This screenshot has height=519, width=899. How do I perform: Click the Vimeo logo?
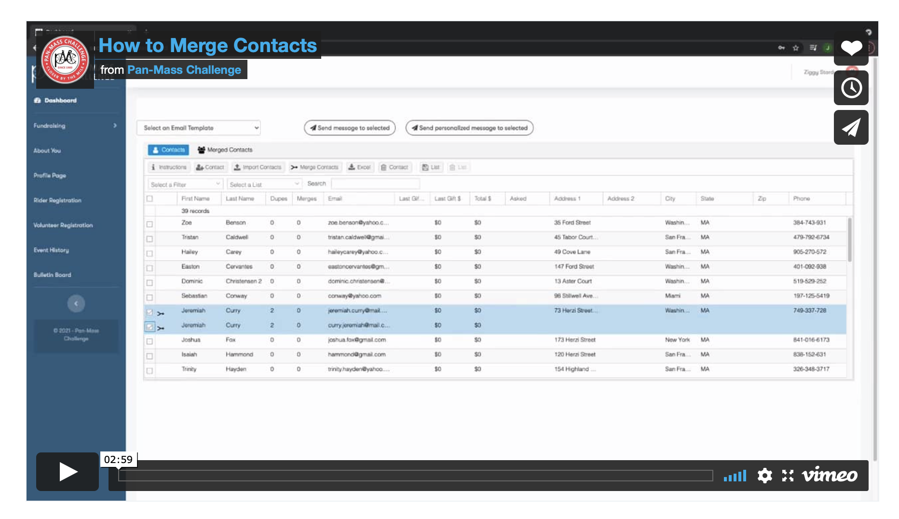830,476
